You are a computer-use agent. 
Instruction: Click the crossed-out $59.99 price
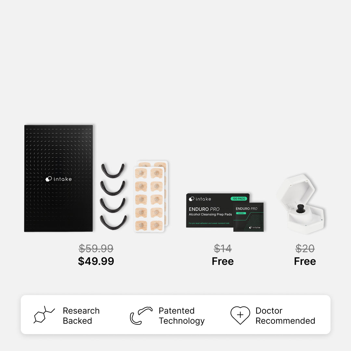click(x=96, y=249)
